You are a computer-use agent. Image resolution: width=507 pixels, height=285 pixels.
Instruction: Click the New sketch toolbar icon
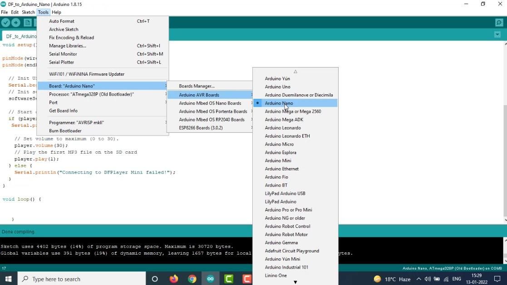(28, 23)
